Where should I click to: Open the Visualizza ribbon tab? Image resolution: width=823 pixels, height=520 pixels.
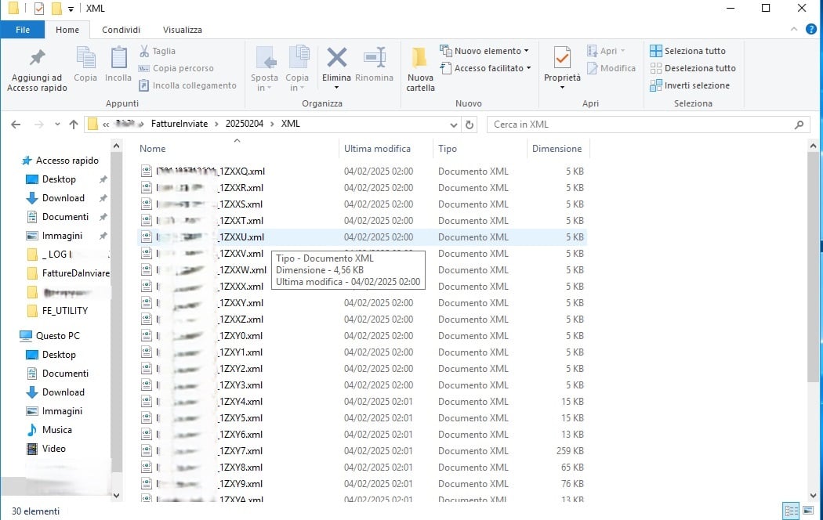click(182, 30)
